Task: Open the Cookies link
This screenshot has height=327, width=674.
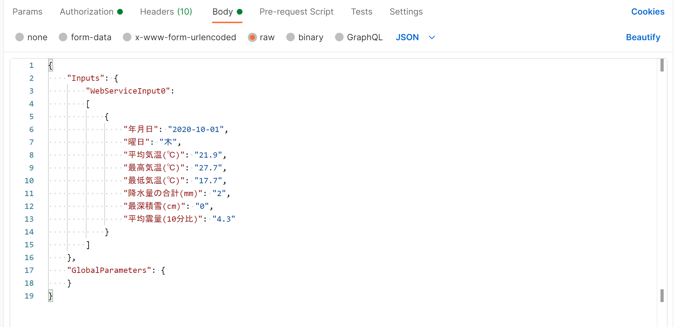Action: pyautogui.click(x=648, y=12)
